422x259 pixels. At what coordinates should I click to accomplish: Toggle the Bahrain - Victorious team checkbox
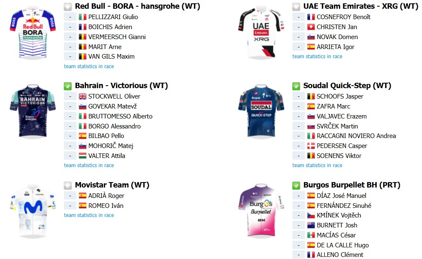[x=68, y=86]
